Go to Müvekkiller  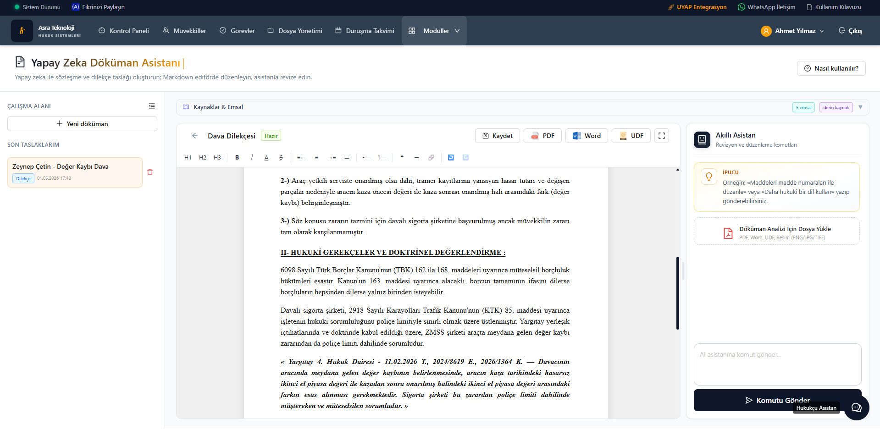pos(184,31)
